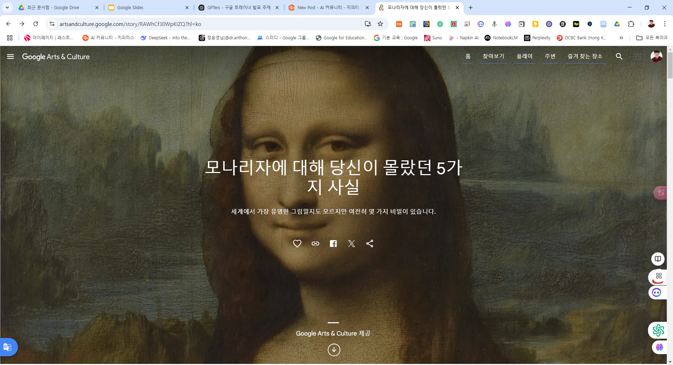
Task: Click the pink translate side widget
Action: 661,193
